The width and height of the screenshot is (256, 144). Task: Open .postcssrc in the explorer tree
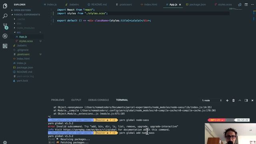pos(23,54)
